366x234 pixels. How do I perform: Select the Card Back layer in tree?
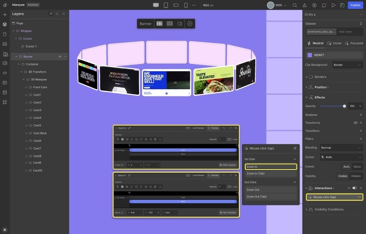(x=40, y=133)
